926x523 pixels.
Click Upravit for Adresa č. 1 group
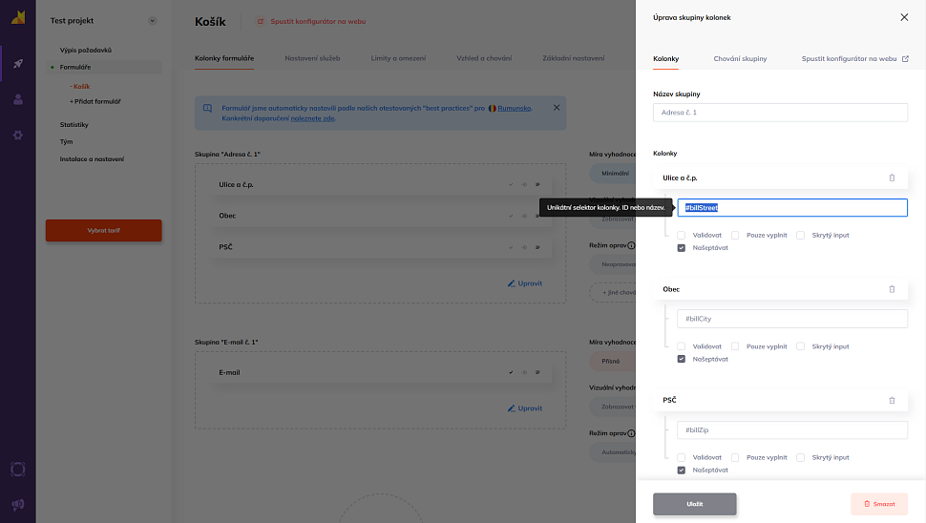point(525,283)
